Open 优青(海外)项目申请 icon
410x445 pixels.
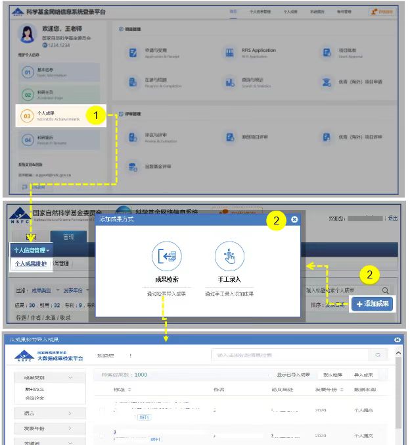(x=327, y=82)
